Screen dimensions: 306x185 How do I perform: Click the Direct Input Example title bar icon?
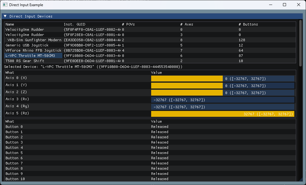pos(5,5)
